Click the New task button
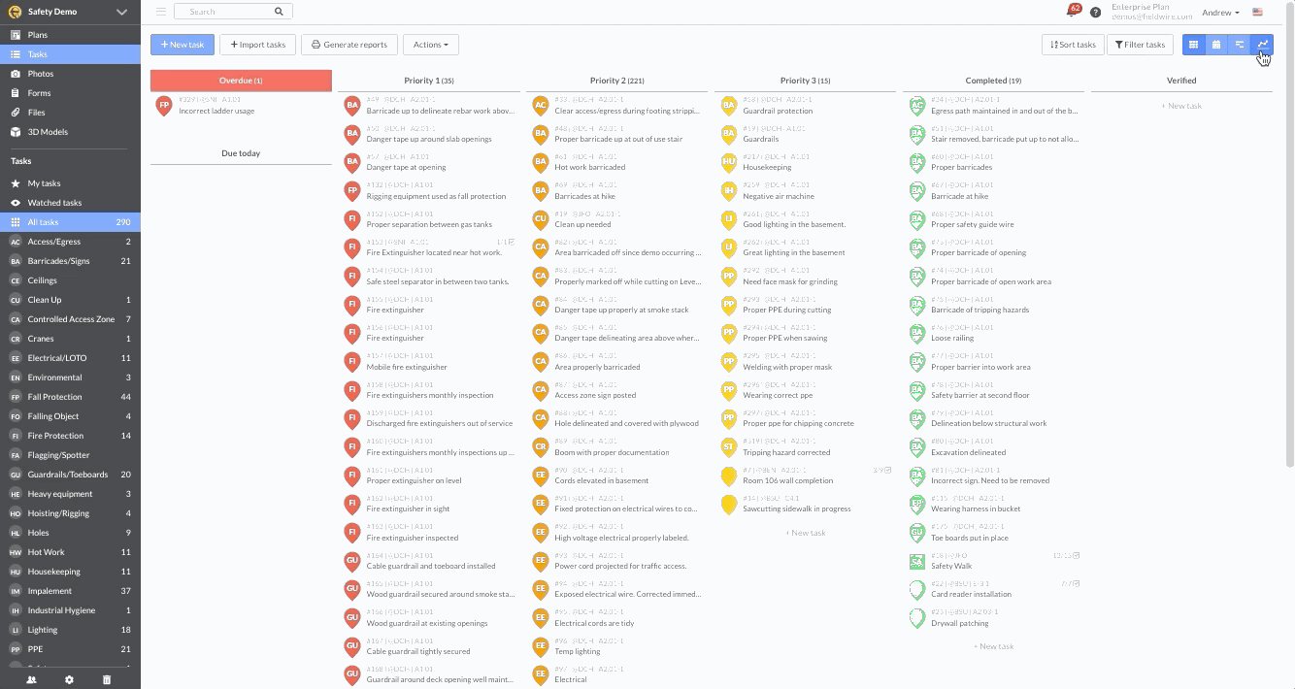Image resolution: width=1295 pixels, height=689 pixels. click(x=183, y=45)
